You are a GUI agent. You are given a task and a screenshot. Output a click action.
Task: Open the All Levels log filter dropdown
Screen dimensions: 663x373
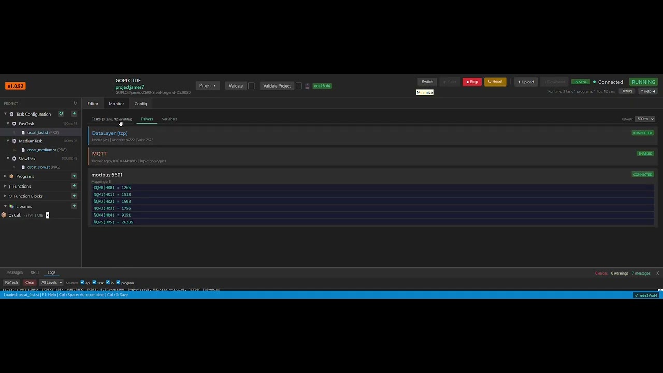pyautogui.click(x=51, y=282)
